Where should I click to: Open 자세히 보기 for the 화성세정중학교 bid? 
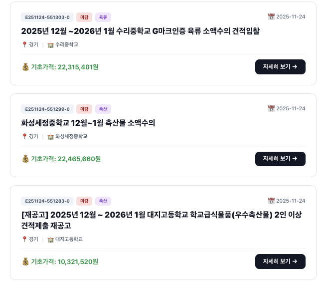click(x=280, y=159)
